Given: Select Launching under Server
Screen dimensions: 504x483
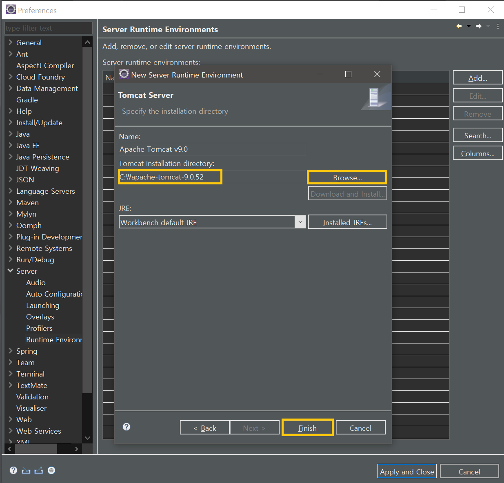Looking at the screenshot, I should click(x=42, y=305).
